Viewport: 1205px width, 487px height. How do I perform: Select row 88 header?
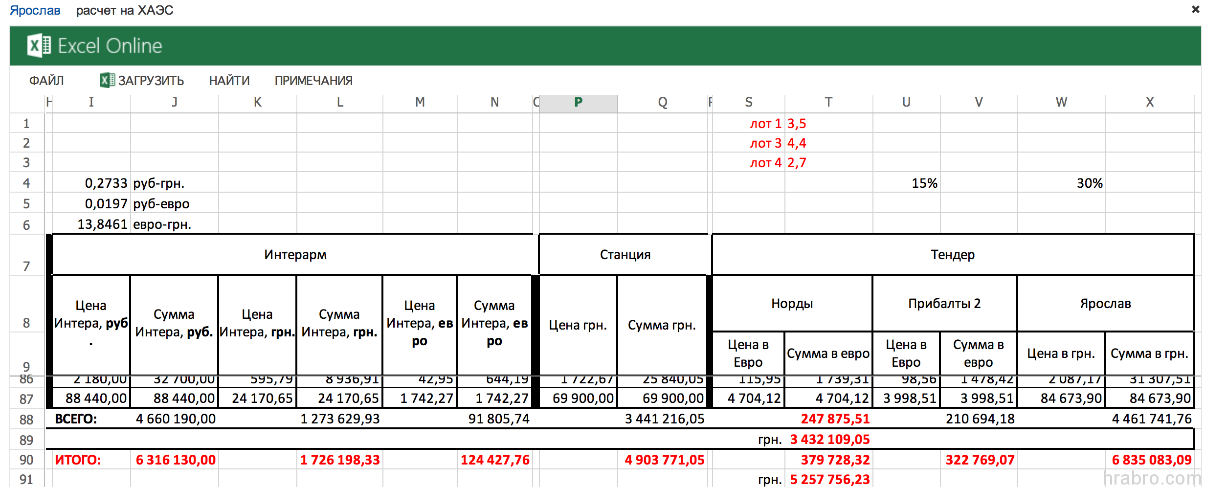coord(26,420)
